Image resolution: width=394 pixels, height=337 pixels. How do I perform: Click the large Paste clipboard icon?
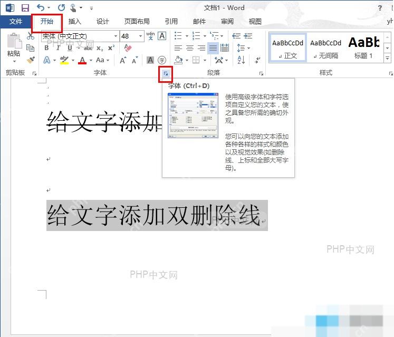pyautogui.click(x=14, y=41)
